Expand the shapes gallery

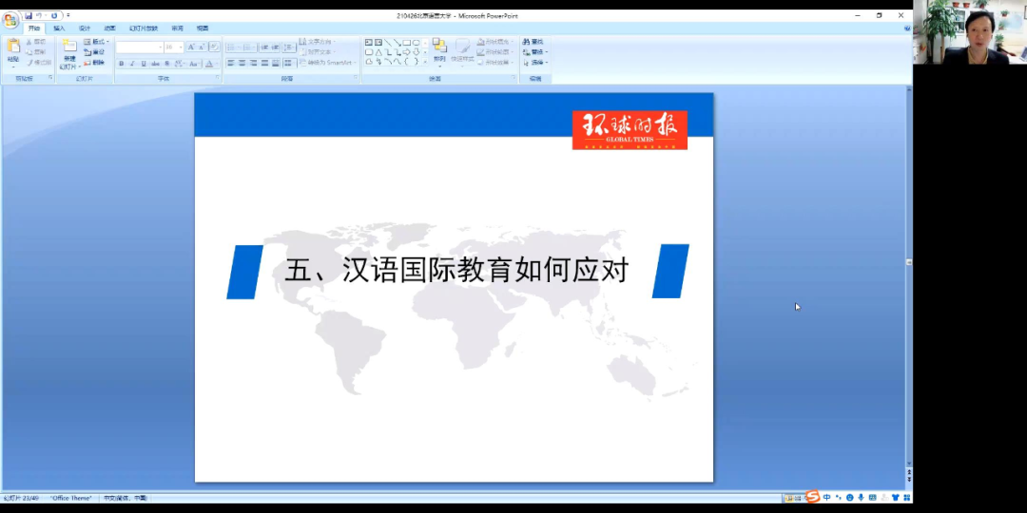425,63
